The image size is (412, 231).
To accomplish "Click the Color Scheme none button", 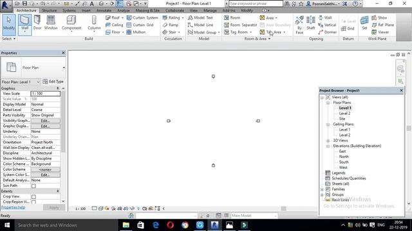I will coord(45,169).
